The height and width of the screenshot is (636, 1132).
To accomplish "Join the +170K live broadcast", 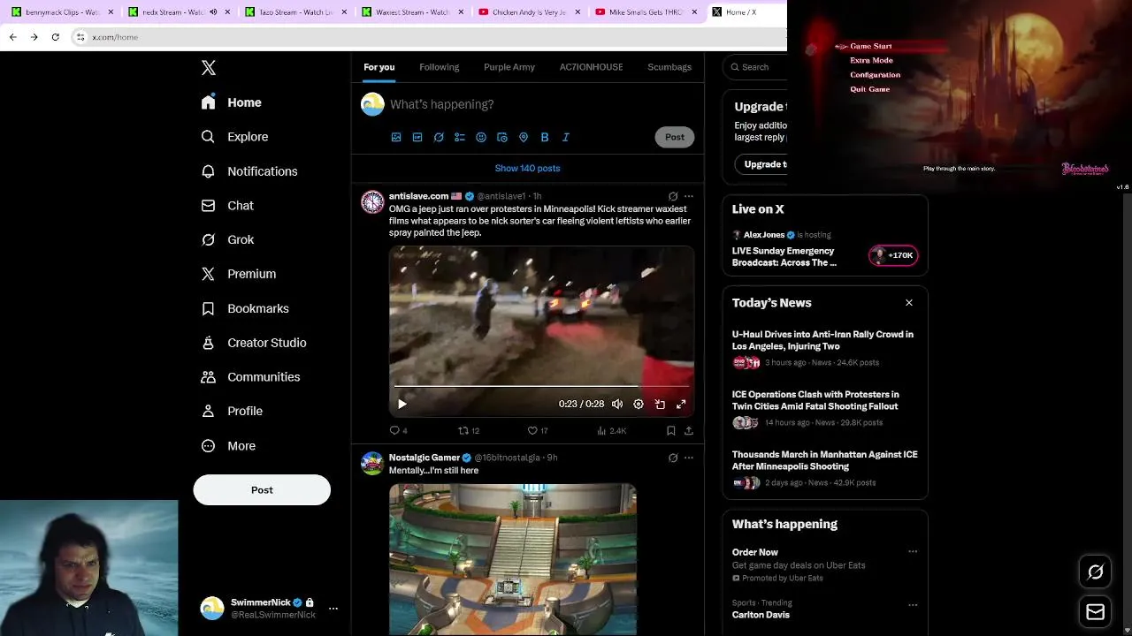I will 893,255.
